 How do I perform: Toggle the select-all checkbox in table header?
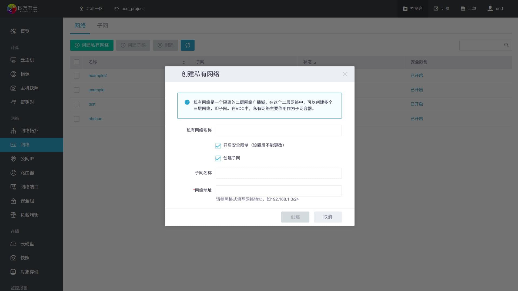click(x=77, y=62)
